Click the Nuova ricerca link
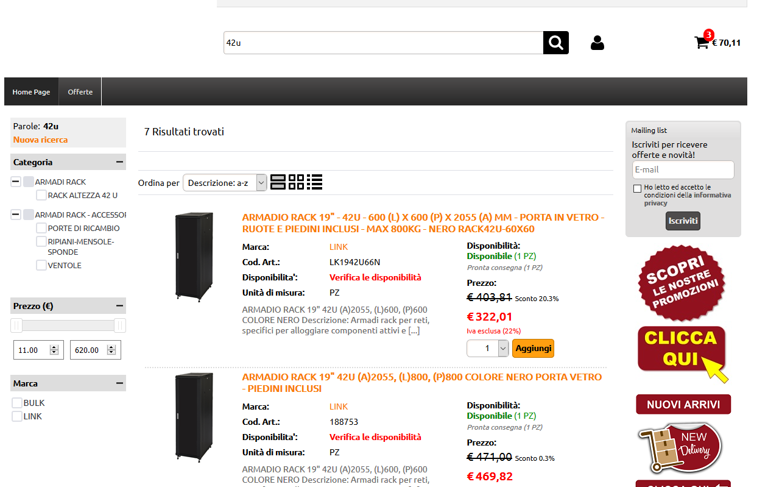 click(x=40, y=140)
